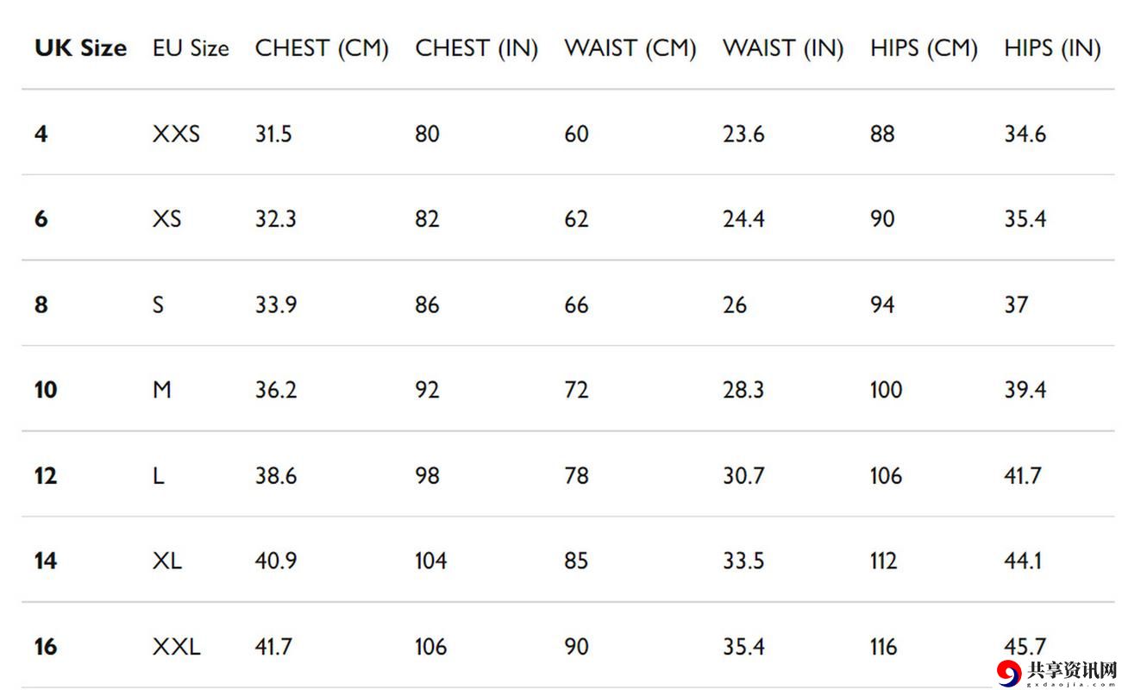Screen dimensions: 1122x690
Task: Select the HIPS (IN) header
Action: tap(1052, 49)
